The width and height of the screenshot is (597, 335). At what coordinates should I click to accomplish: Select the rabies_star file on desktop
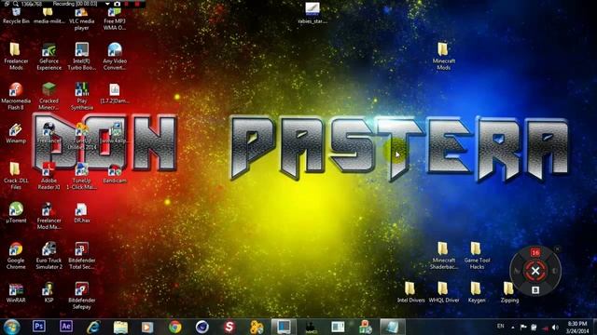click(312, 13)
